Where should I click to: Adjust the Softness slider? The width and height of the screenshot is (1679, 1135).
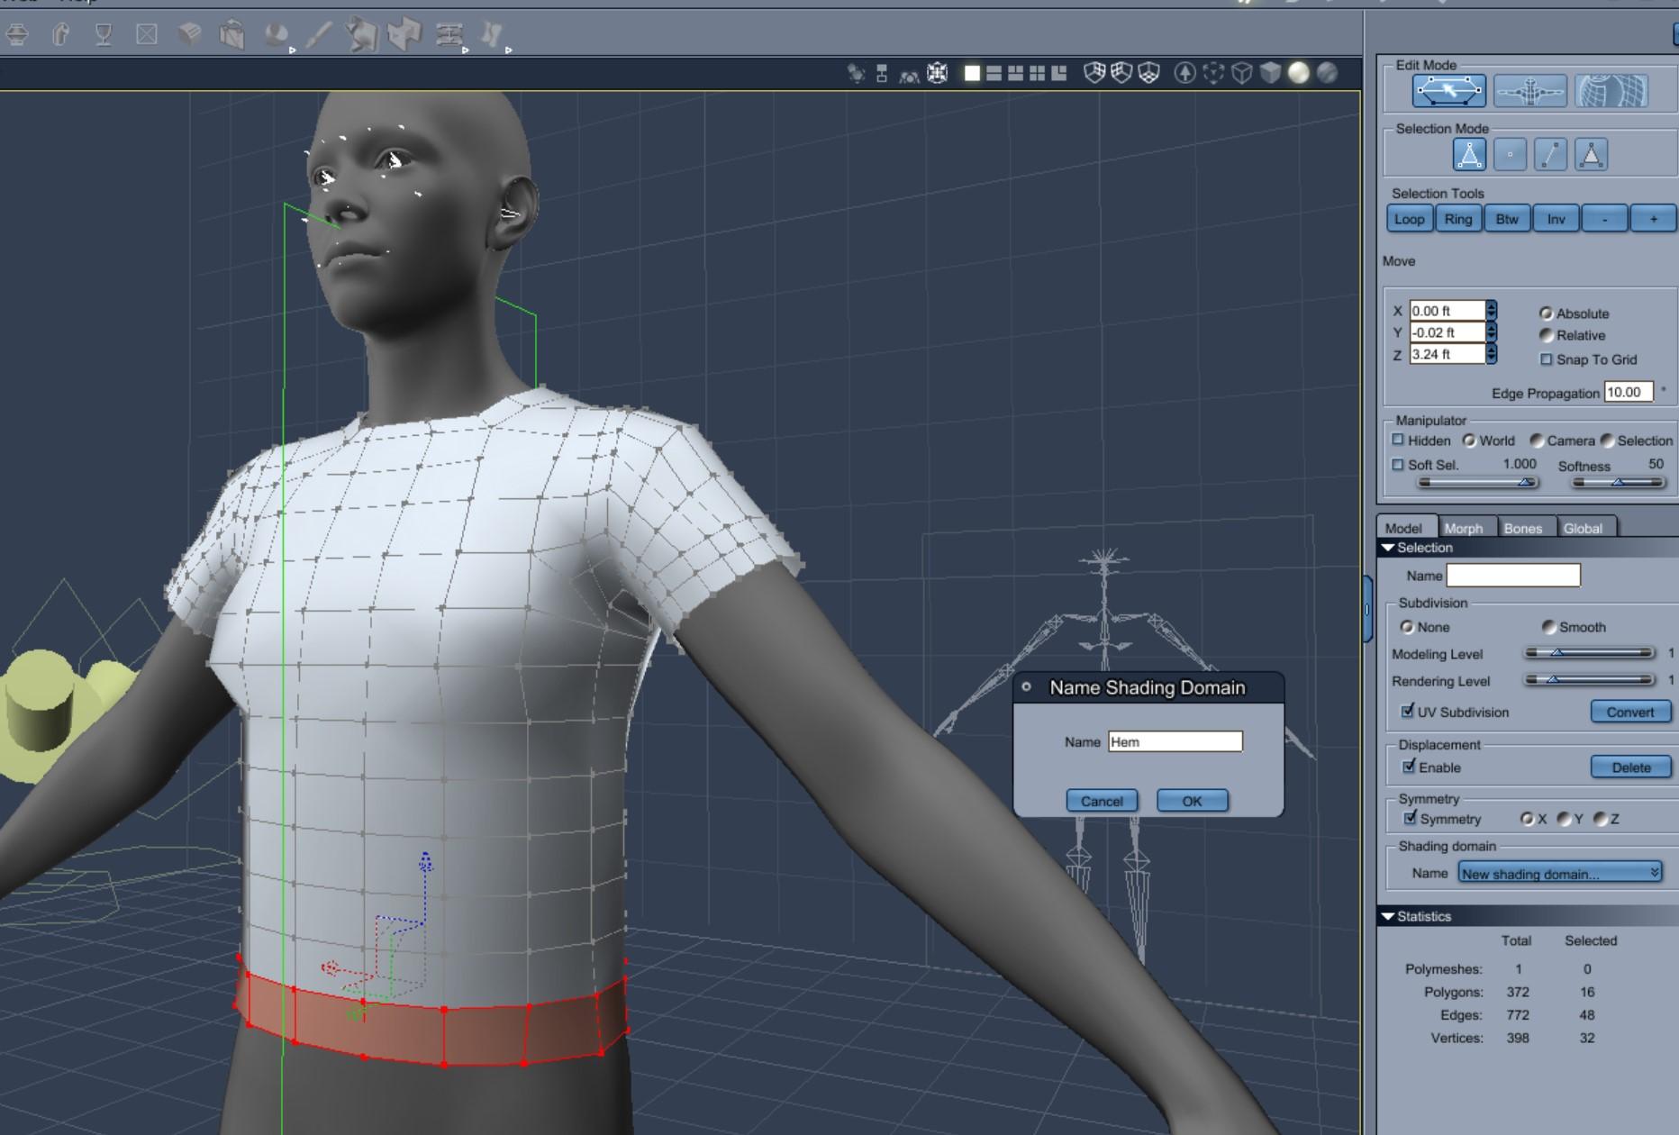point(1619,483)
